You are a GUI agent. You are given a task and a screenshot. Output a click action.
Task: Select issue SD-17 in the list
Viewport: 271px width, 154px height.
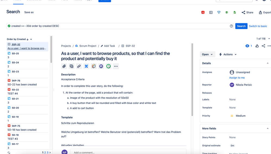(27, 146)
